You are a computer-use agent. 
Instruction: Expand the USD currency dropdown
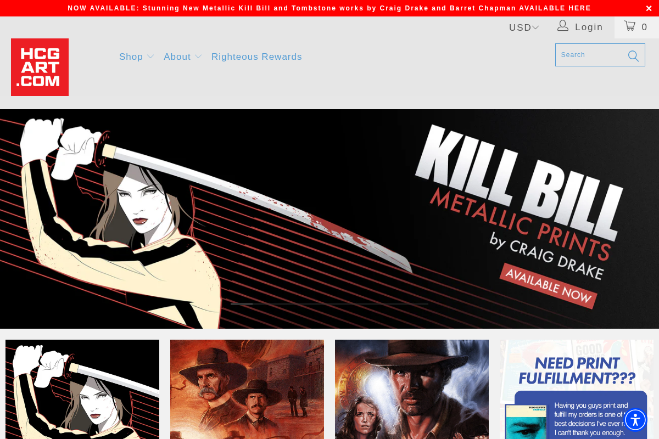pyautogui.click(x=523, y=27)
